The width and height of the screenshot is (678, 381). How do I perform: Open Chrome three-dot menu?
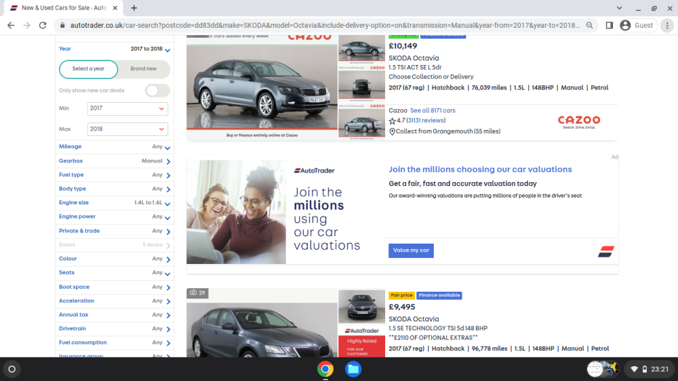point(667,26)
